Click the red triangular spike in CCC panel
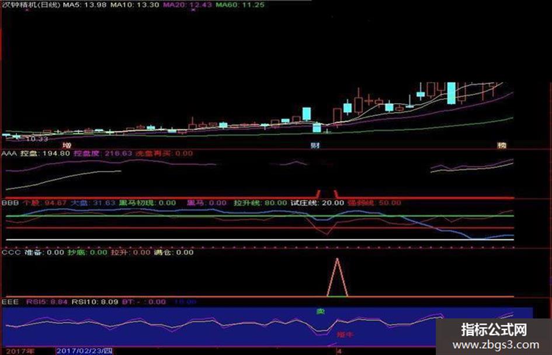Viewport: 552px width, 355px height. point(337,277)
